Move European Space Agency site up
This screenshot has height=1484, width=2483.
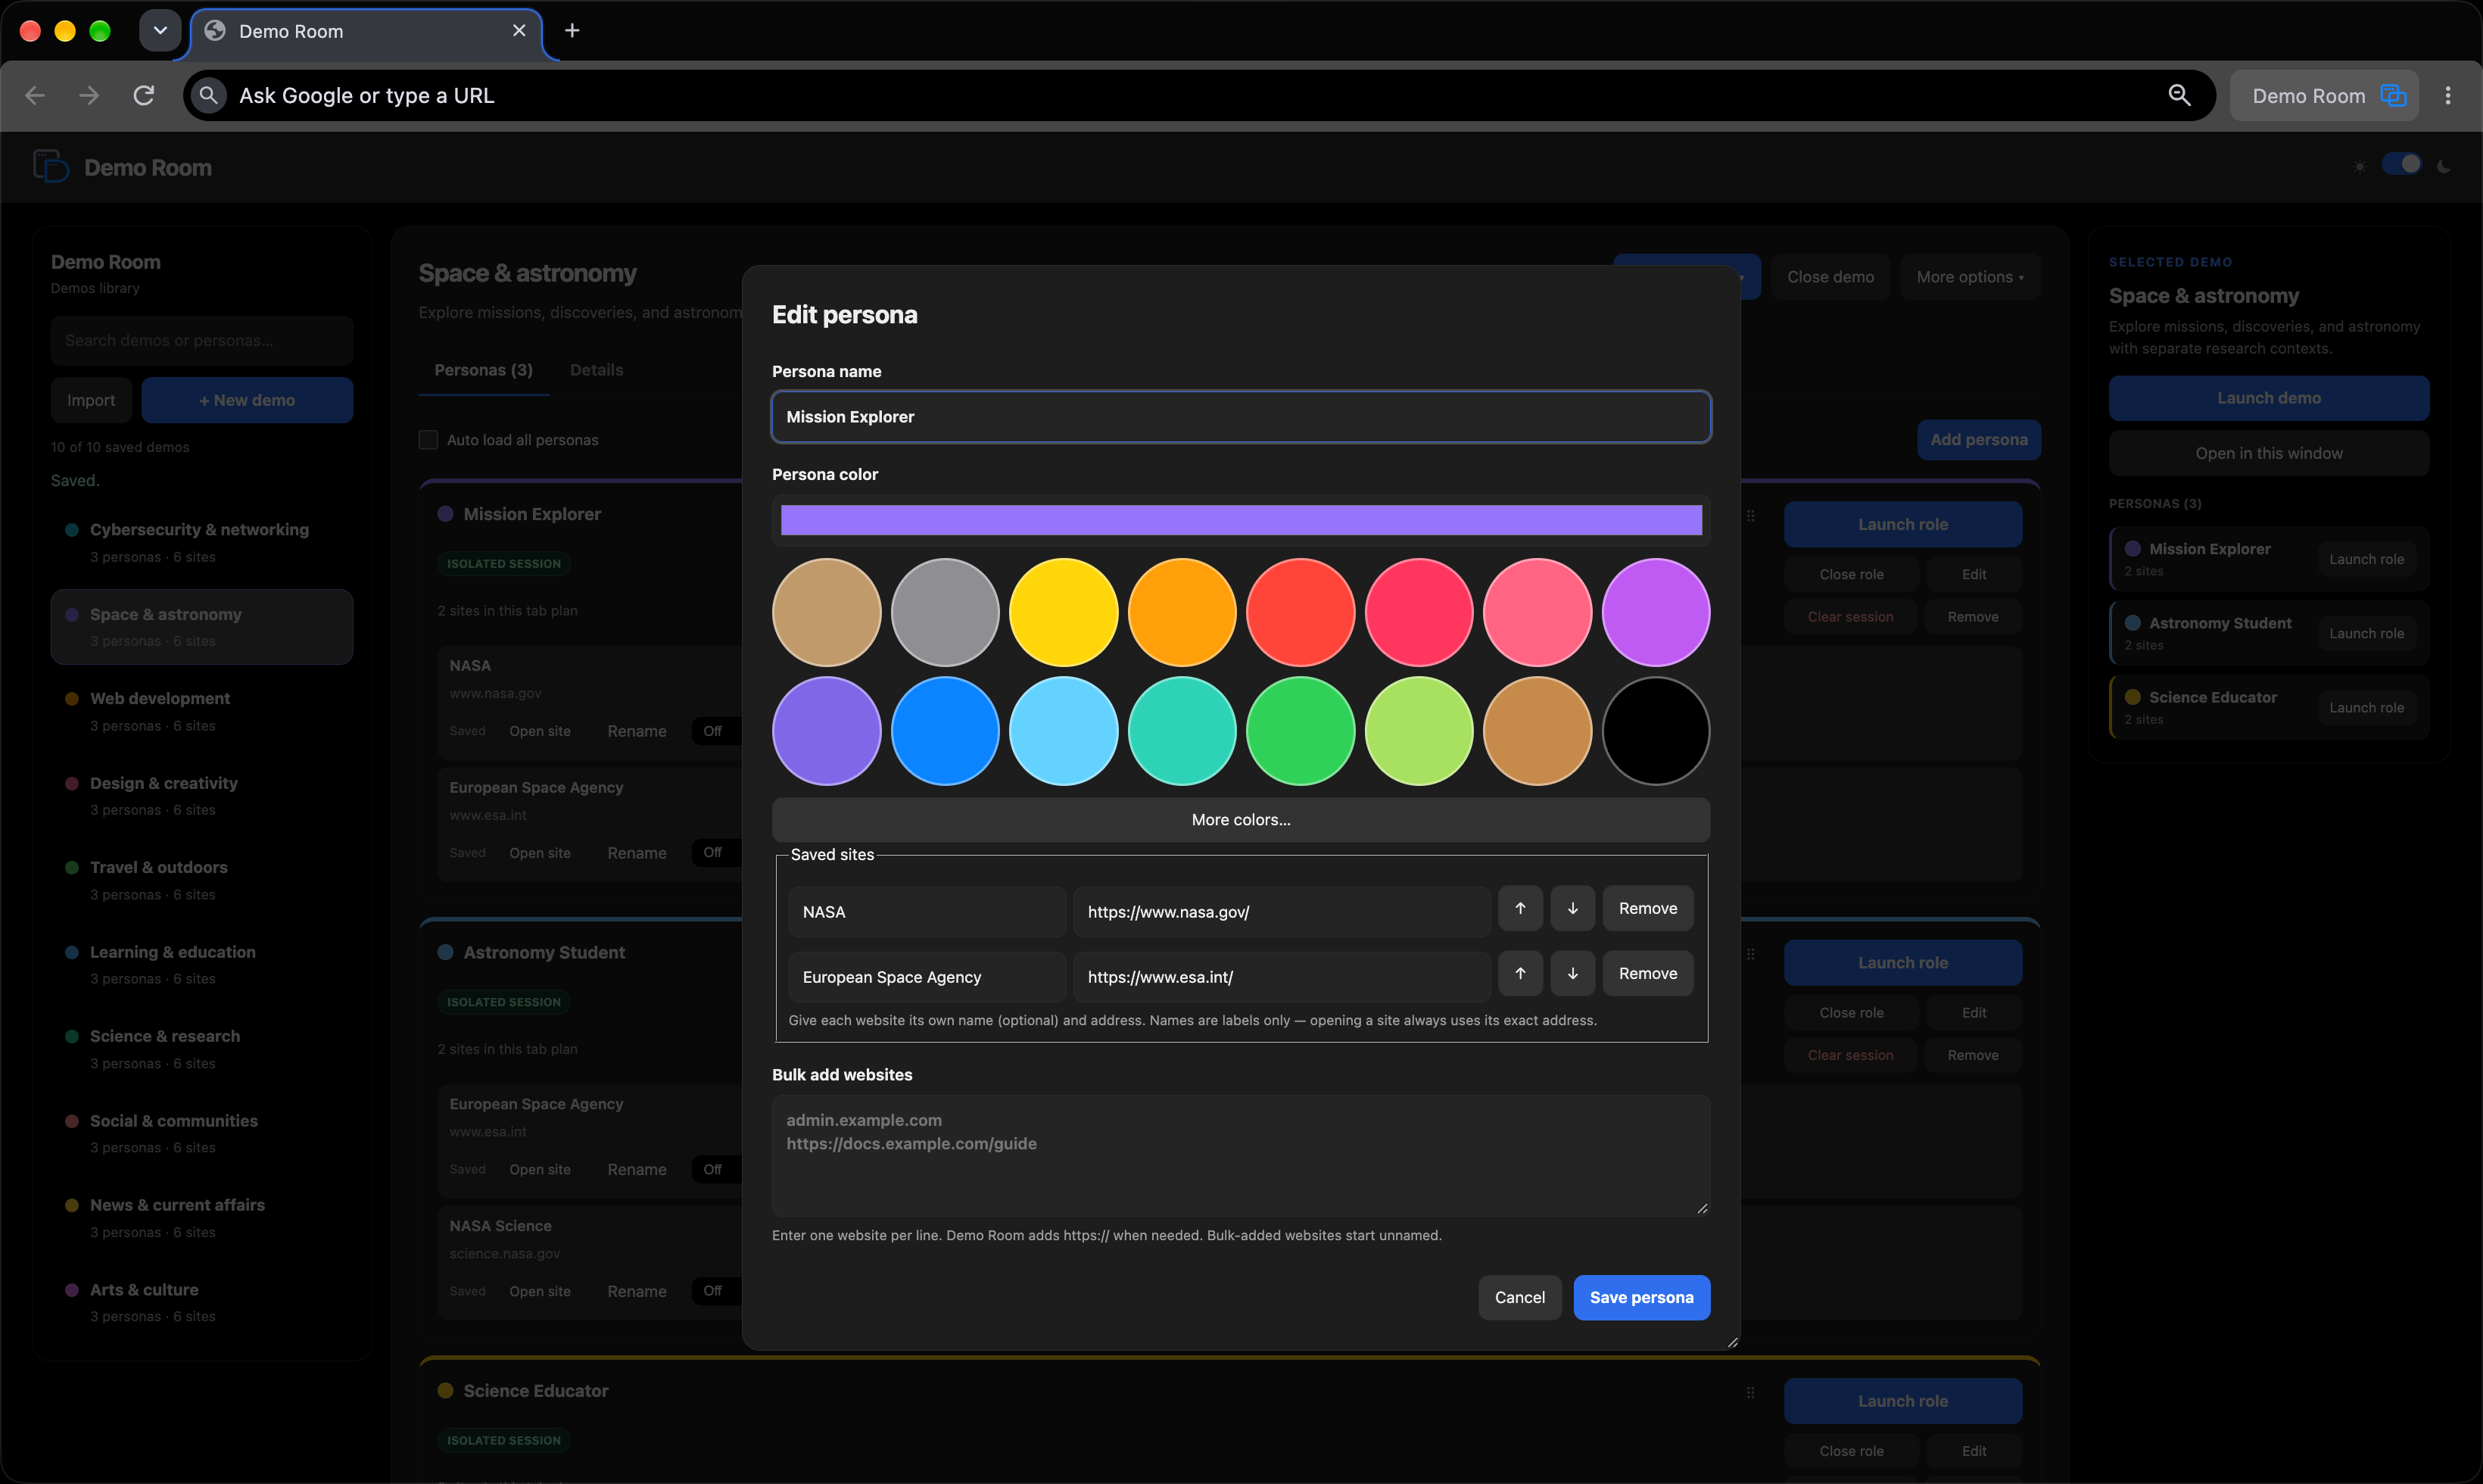pos(1519,973)
